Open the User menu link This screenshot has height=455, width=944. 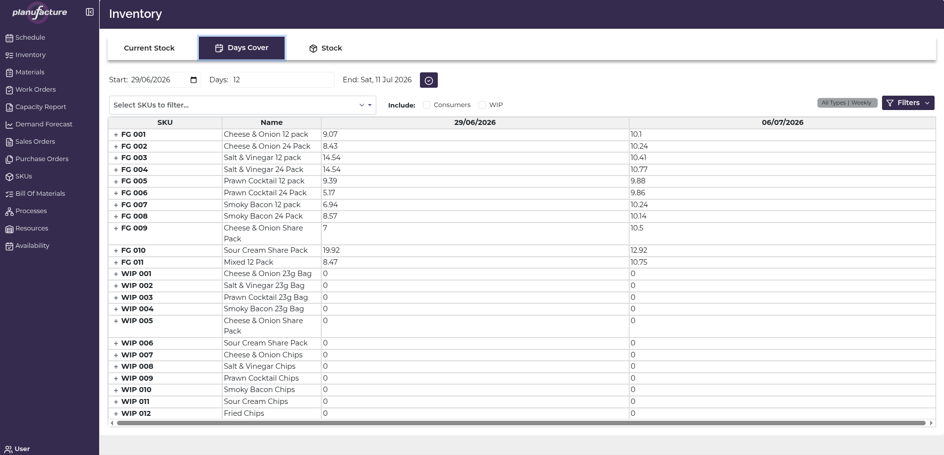(x=22, y=449)
